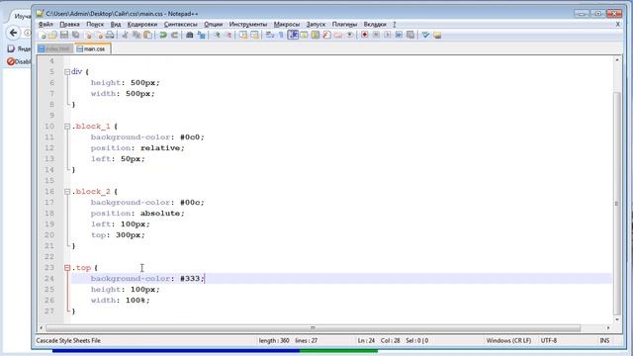The width and height of the screenshot is (633, 356).
Task: Open the Макросы menu
Action: coord(287,24)
